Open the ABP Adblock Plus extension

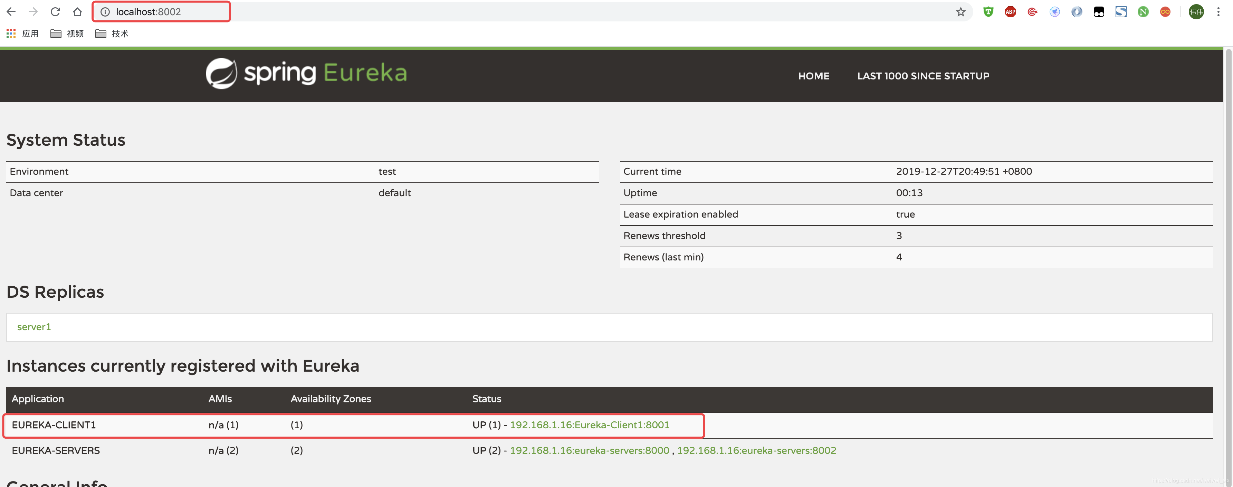tap(1010, 12)
